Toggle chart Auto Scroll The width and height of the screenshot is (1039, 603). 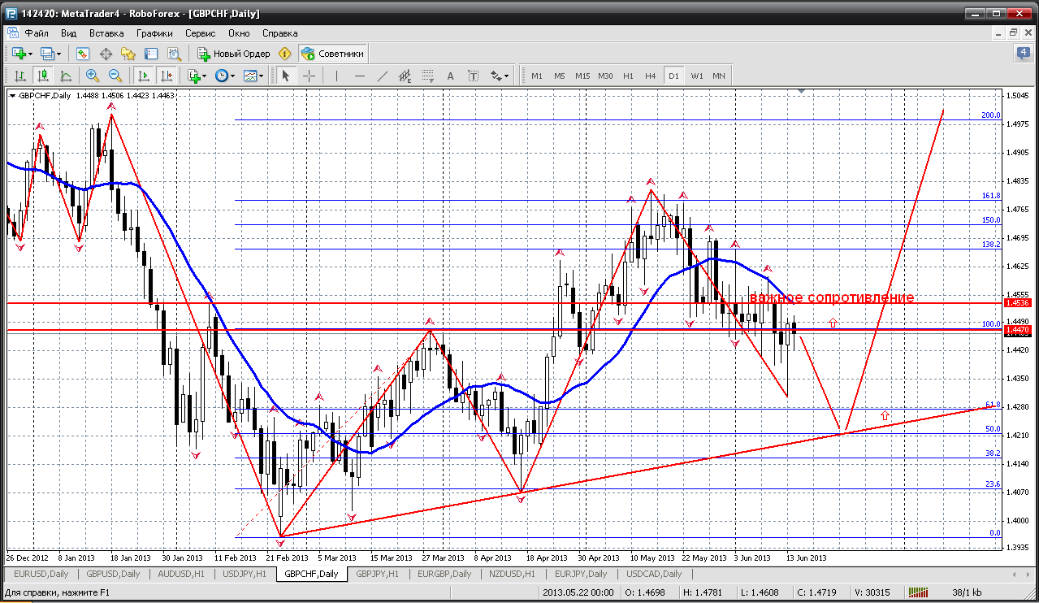click(x=144, y=76)
